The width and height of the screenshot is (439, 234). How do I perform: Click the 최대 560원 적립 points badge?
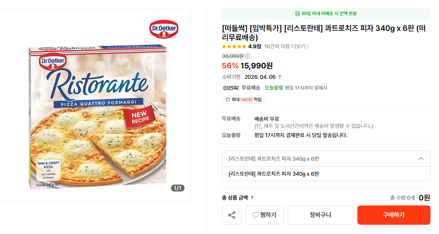coord(244,100)
